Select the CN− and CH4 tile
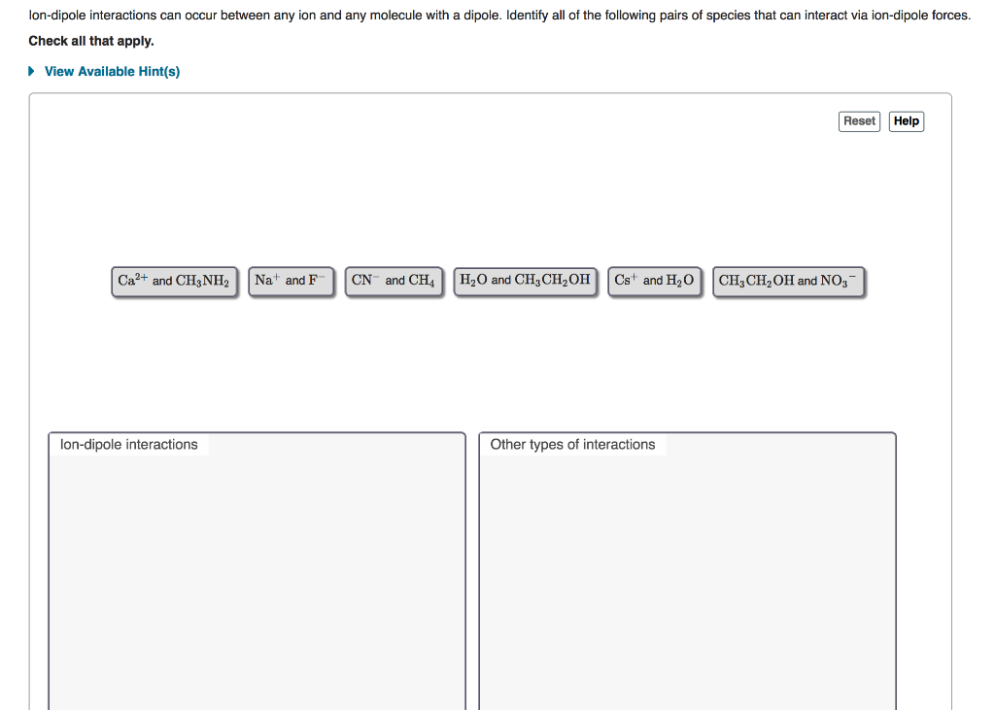Image resolution: width=995 pixels, height=710 pixels. (394, 280)
